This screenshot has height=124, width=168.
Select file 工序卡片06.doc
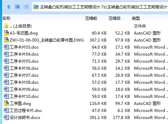(x=24, y=68)
